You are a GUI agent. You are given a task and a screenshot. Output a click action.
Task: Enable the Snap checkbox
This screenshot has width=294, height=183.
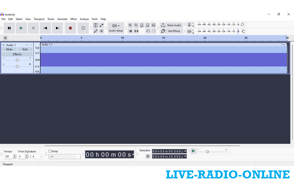click(x=50, y=151)
